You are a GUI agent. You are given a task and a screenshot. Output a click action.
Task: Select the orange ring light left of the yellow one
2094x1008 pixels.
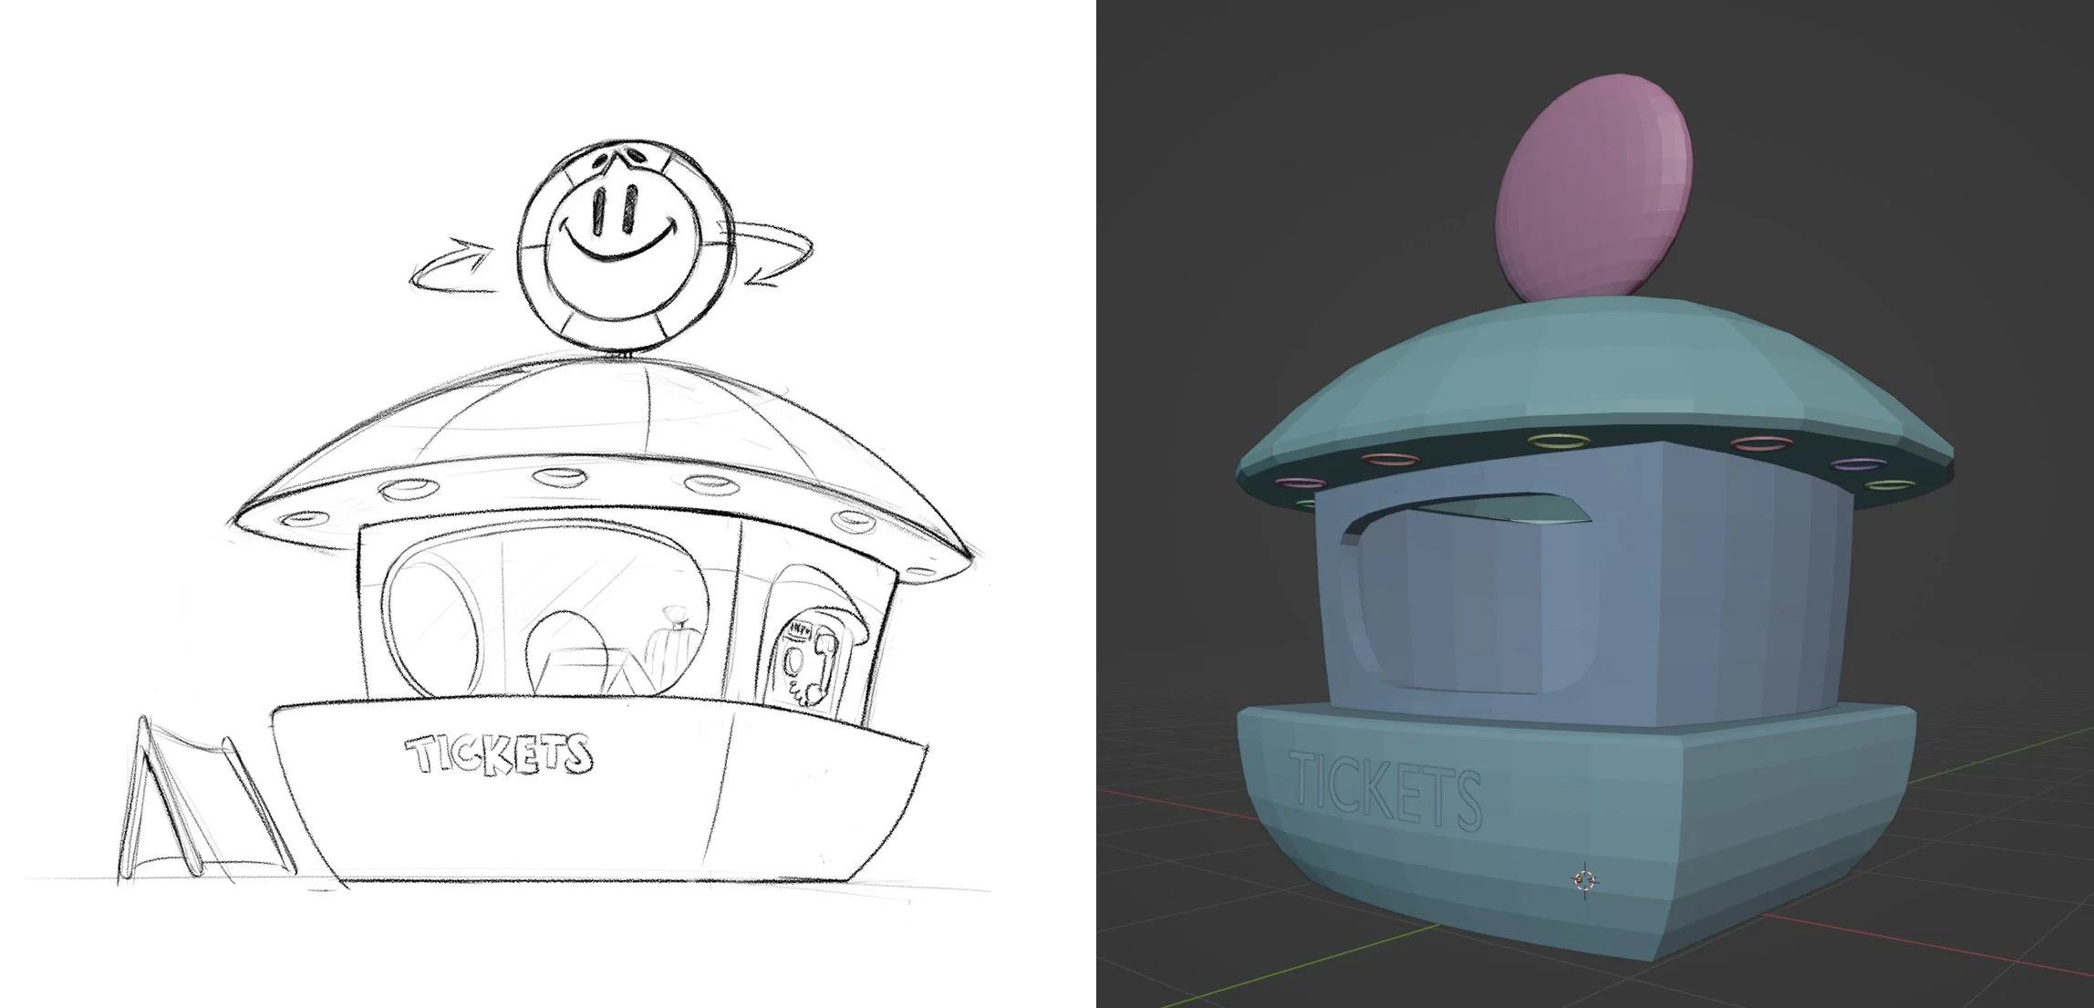[x=1390, y=459]
